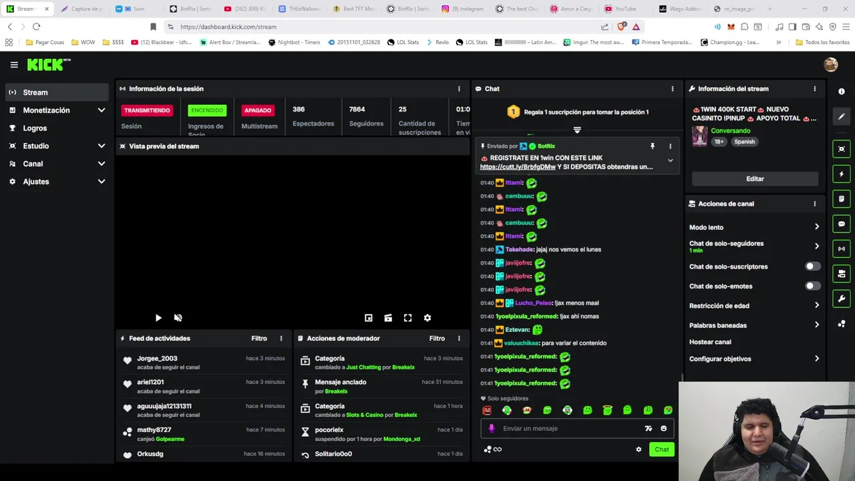855x481 pixels.
Task: Open the Chat panel options menu
Action: point(673,89)
